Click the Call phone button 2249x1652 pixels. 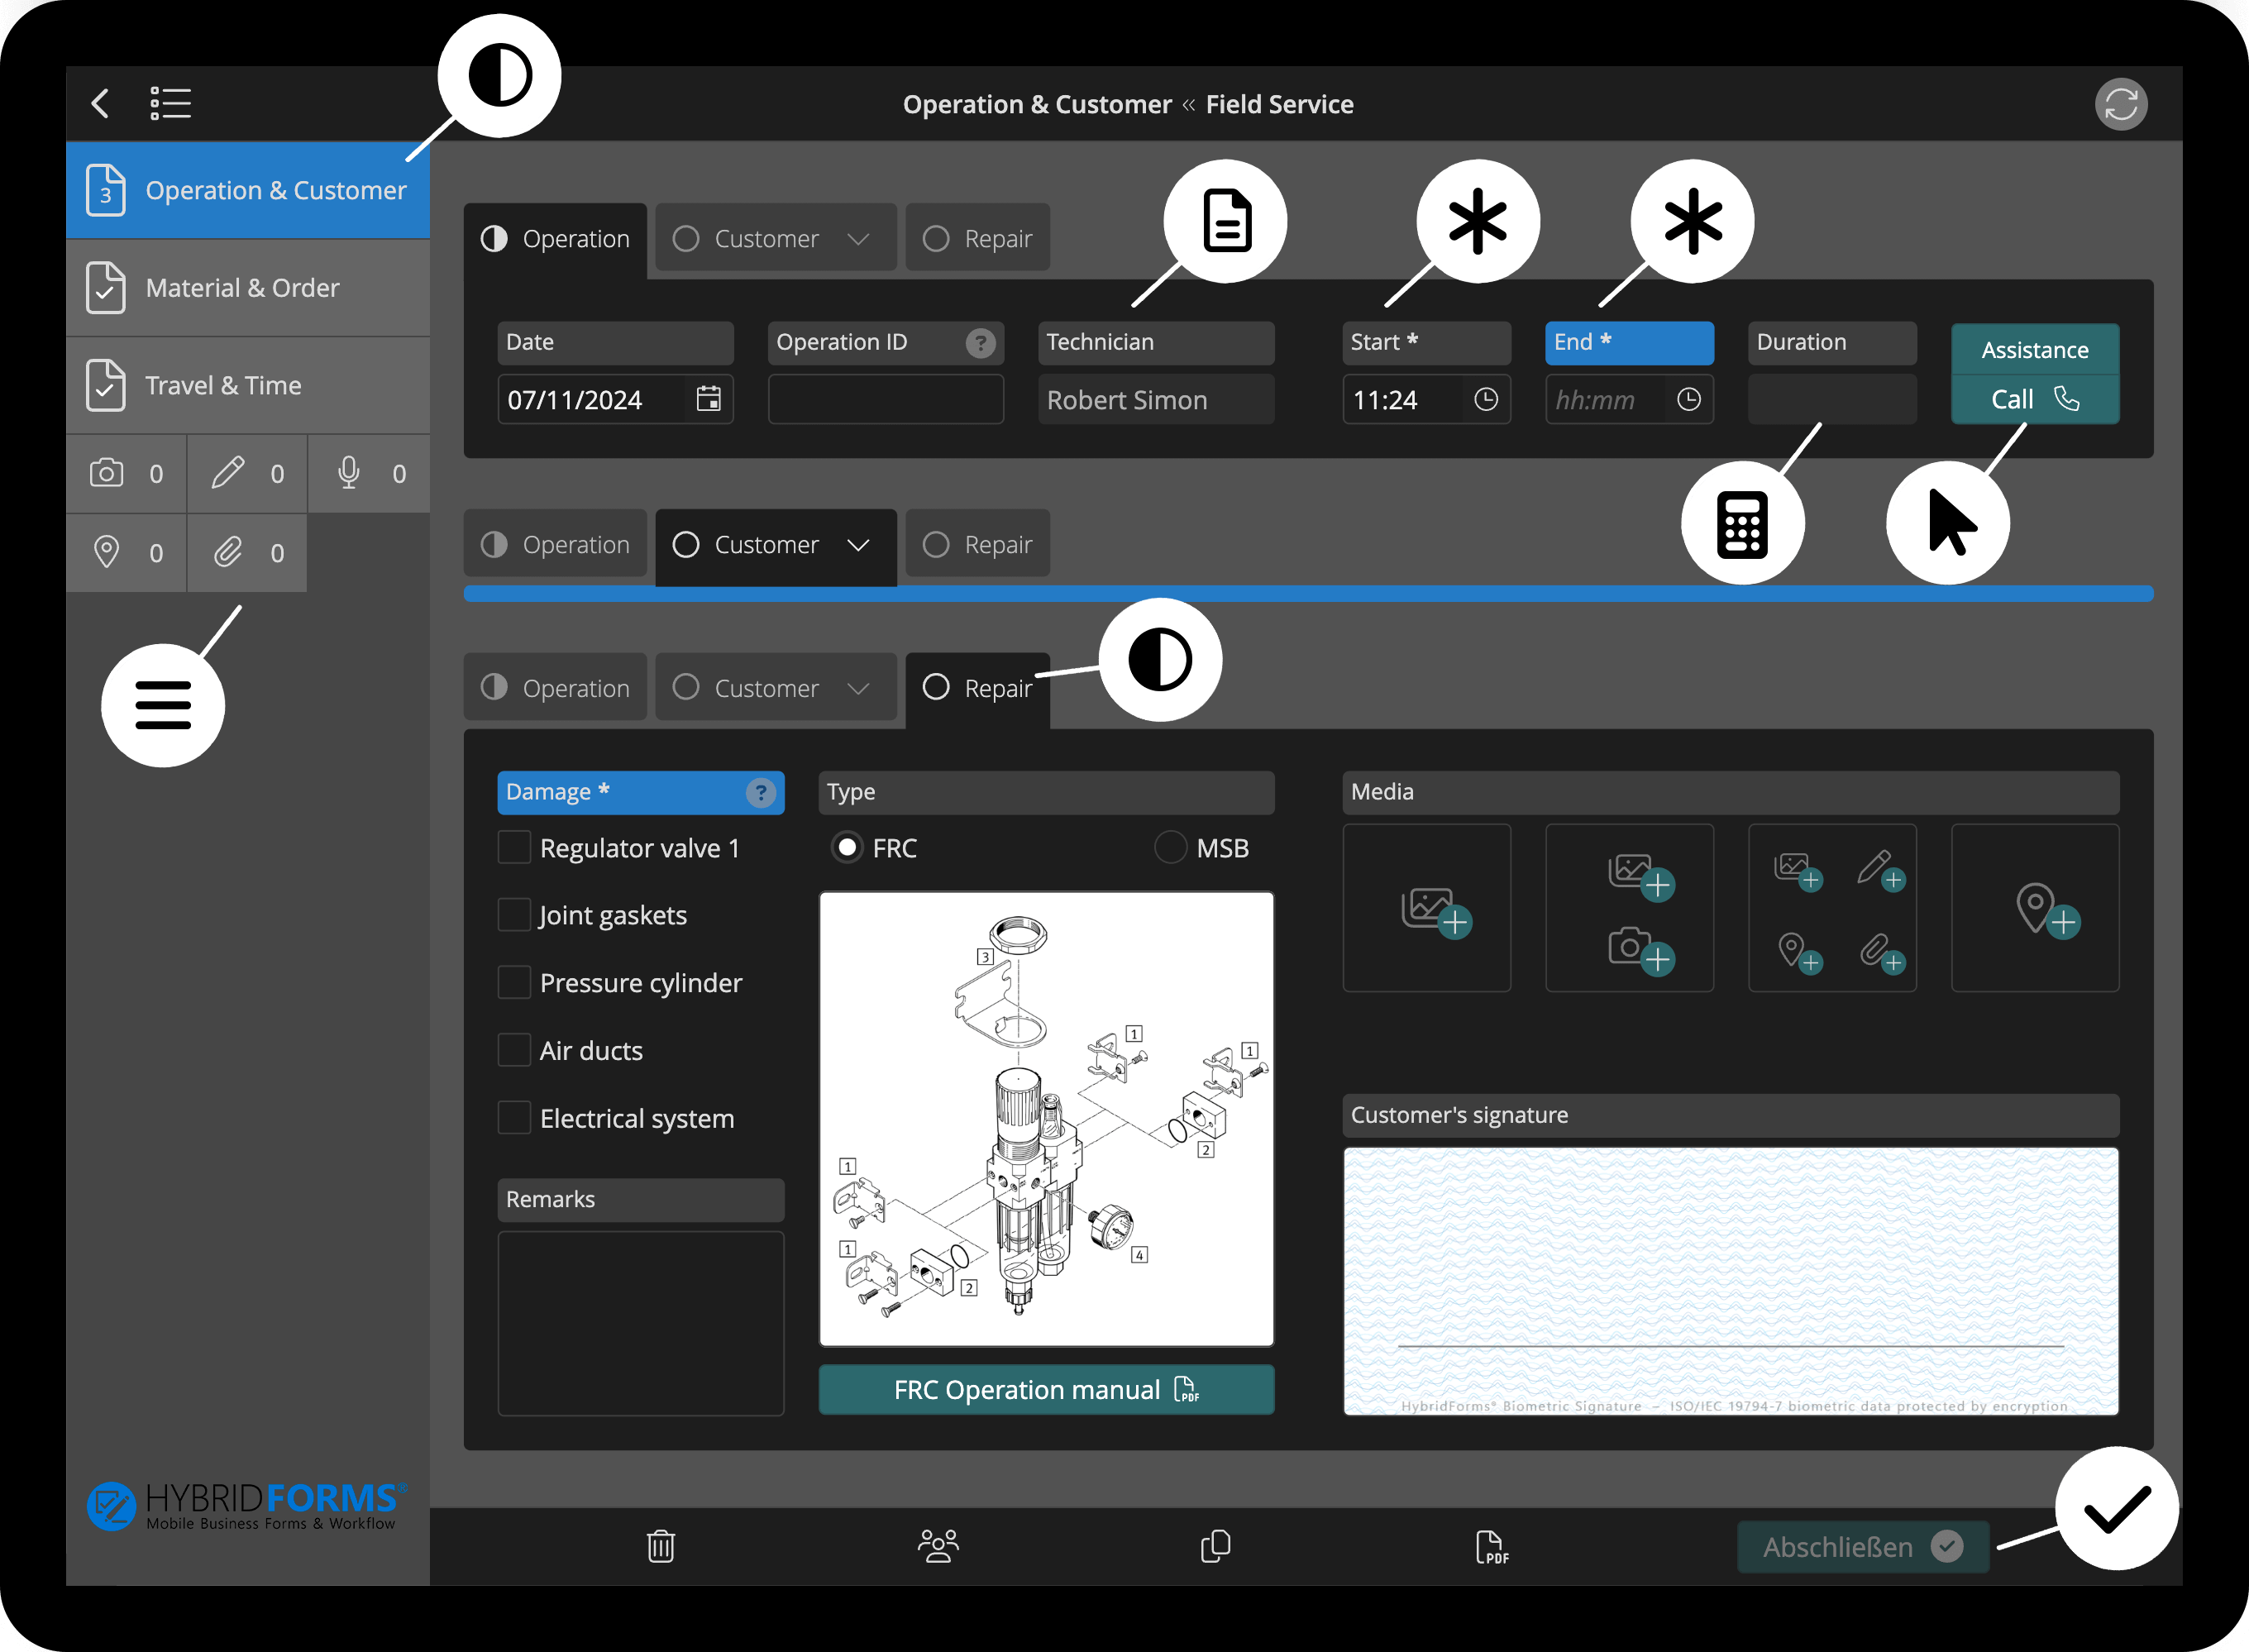[x=2034, y=399]
